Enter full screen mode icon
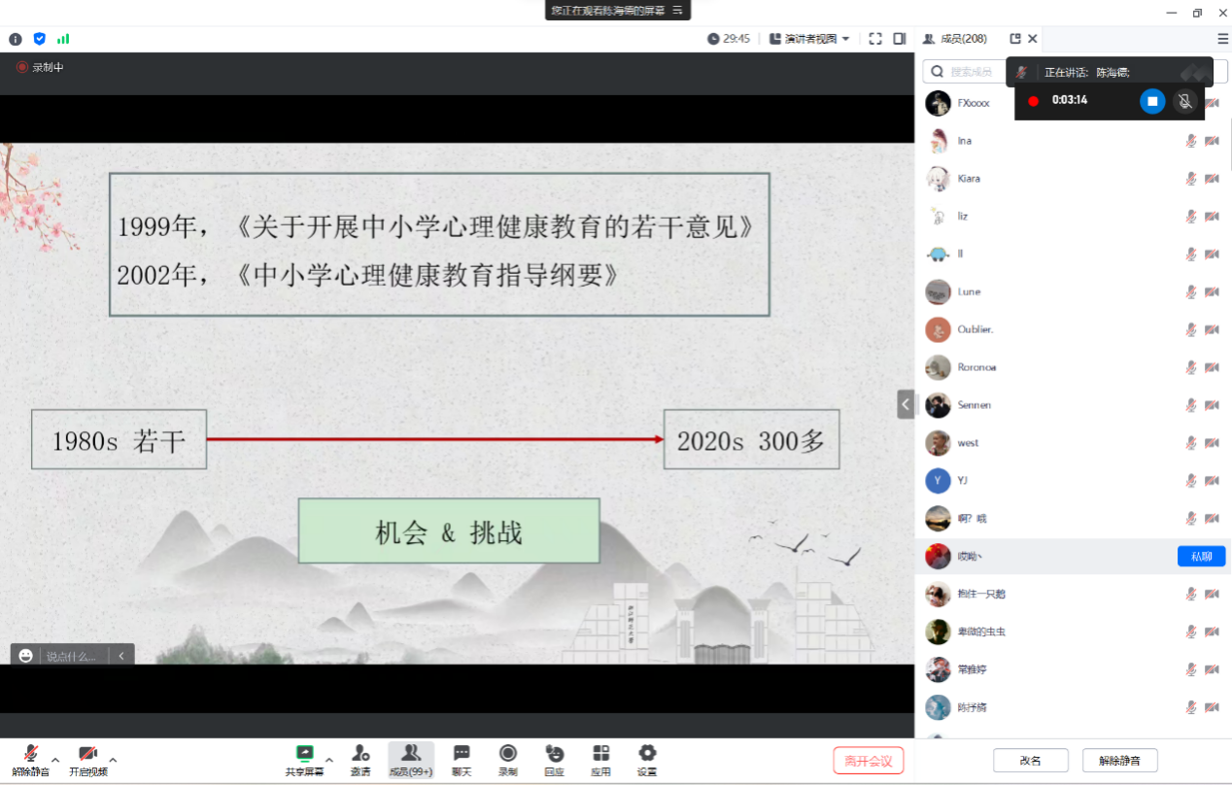 point(875,39)
